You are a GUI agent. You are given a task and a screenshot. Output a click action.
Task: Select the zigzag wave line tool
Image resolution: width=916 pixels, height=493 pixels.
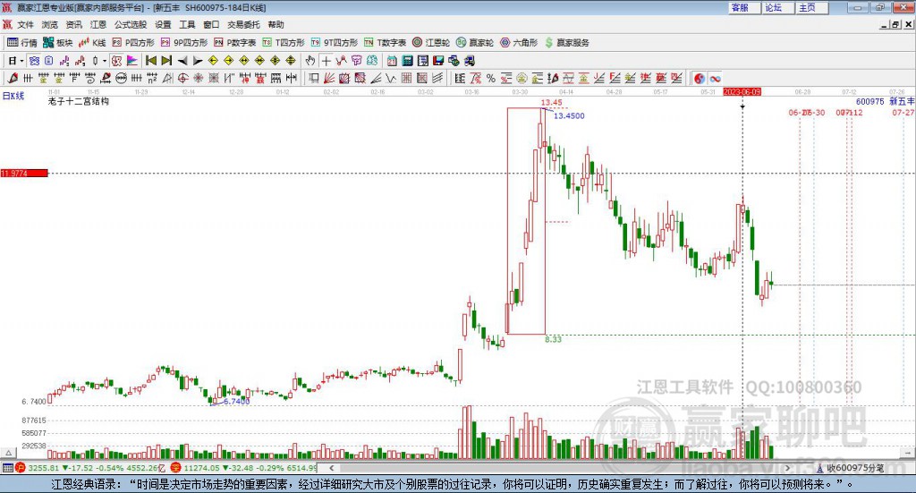click(391, 78)
